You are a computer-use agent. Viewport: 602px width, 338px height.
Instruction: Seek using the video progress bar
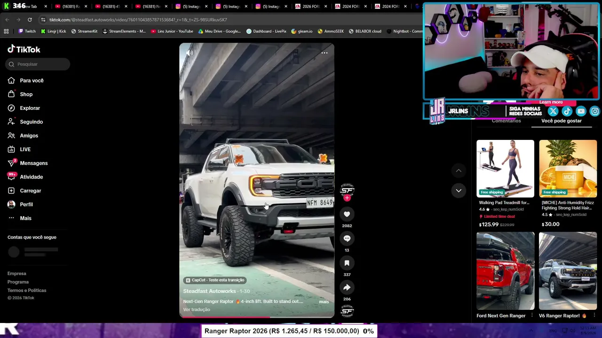257,317
